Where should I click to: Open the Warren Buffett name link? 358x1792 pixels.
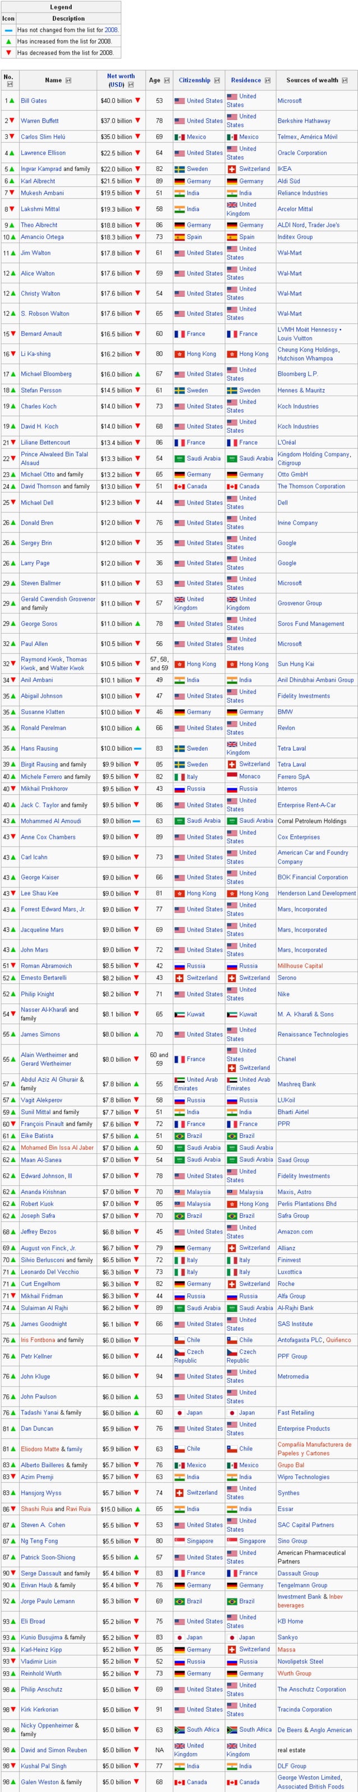40,121
